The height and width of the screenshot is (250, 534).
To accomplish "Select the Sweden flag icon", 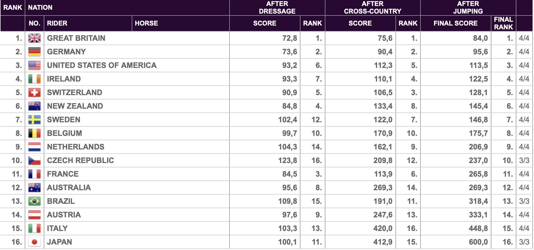I will point(34,120).
